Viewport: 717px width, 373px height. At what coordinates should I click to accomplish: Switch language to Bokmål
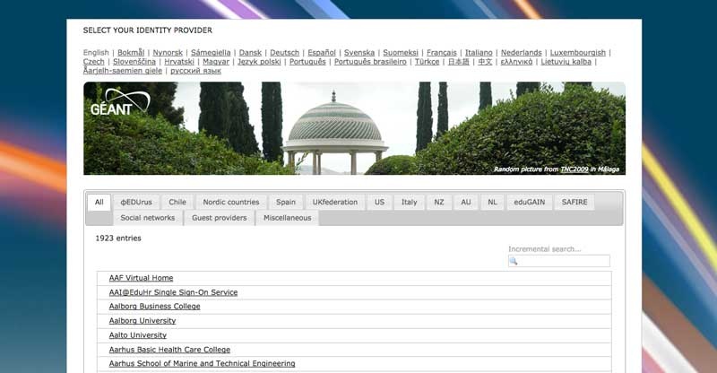click(x=131, y=53)
